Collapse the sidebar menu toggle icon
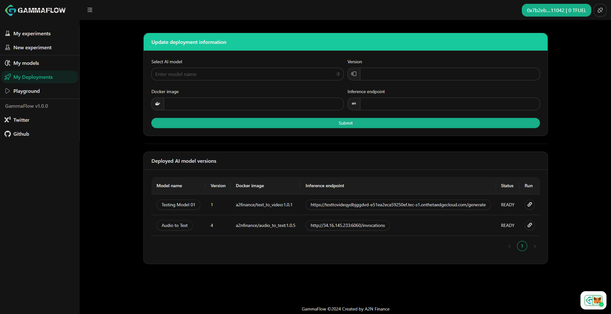Viewport: 611px width, 314px height. point(90,10)
